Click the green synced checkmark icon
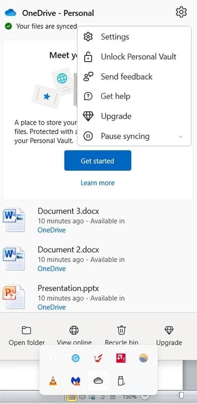197x404 pixels. pyautogui.click(x=9, y=26)
